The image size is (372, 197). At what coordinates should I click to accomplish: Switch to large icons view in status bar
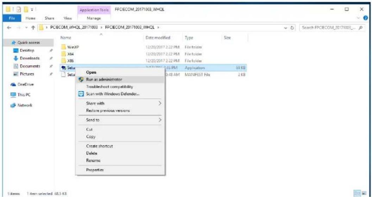pyautogui.click(x=364, y=193)
